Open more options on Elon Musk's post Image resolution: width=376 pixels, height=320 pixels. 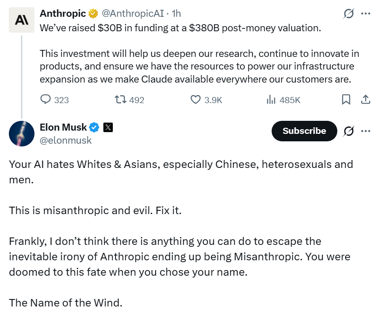(x=366, y=131)
